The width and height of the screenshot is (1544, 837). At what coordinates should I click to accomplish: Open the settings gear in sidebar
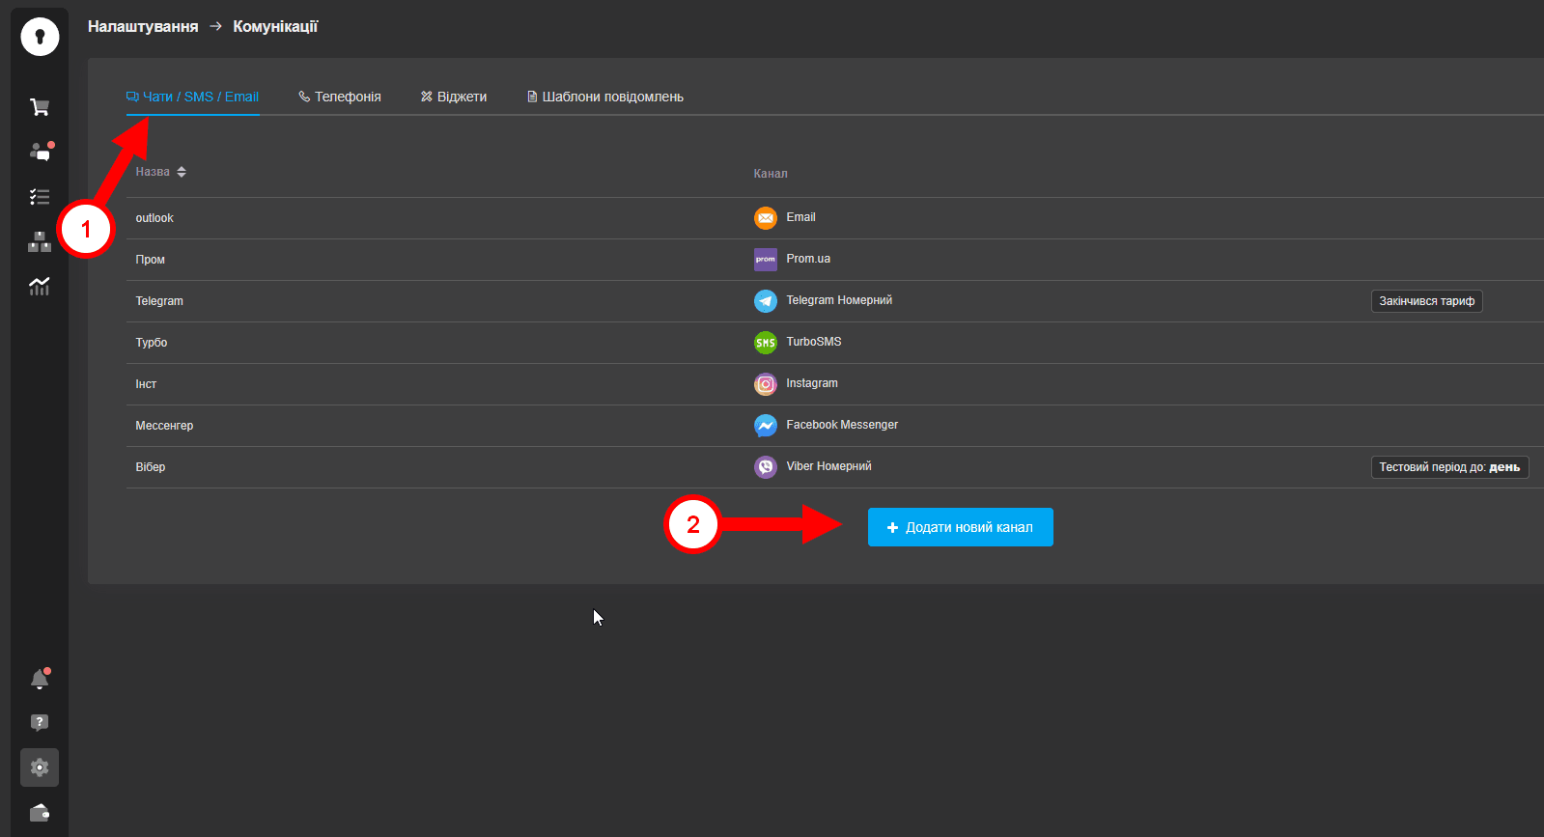(x=40, y=767)
